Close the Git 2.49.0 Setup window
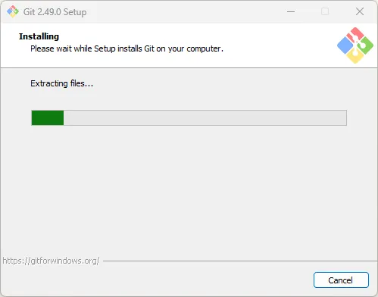 (360, 11)
